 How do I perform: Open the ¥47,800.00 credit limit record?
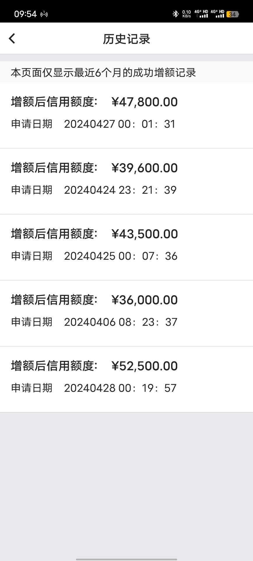(126, 115)
